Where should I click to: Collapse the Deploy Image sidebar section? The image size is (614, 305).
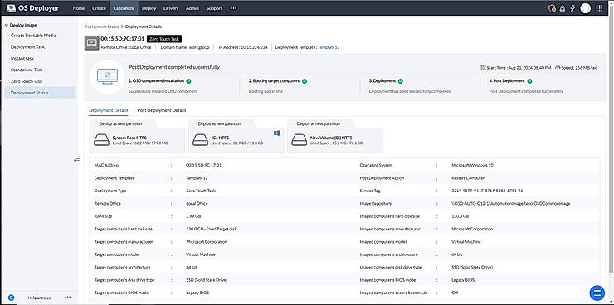(x=7, y=25)
